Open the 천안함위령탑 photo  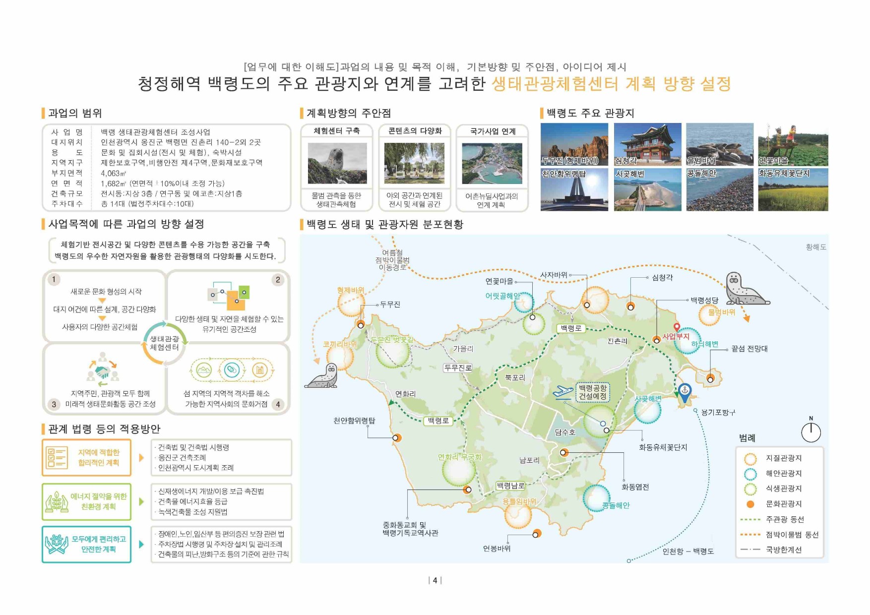point(574,189)
